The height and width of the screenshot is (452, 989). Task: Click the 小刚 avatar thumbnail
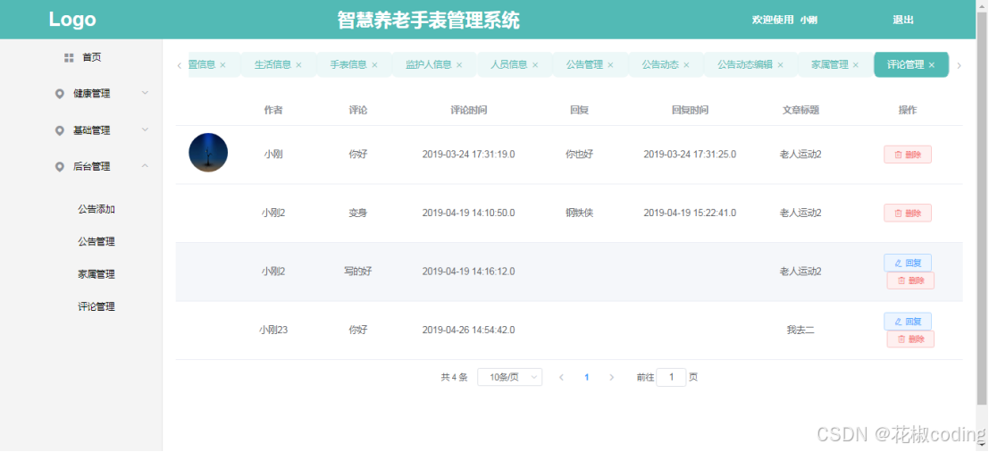(208, 153)
